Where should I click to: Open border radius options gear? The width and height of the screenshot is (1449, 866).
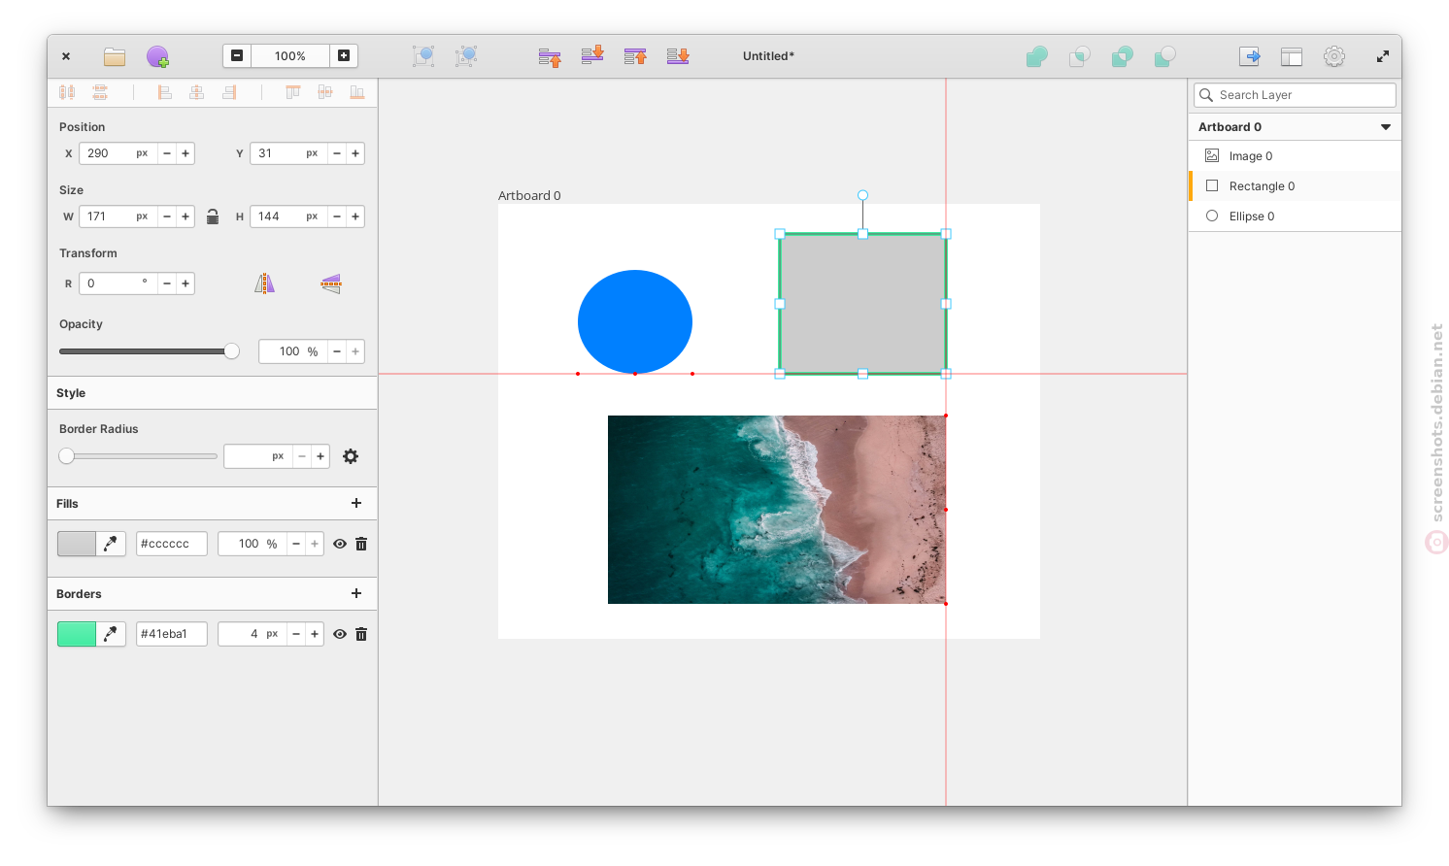point(351,456)
